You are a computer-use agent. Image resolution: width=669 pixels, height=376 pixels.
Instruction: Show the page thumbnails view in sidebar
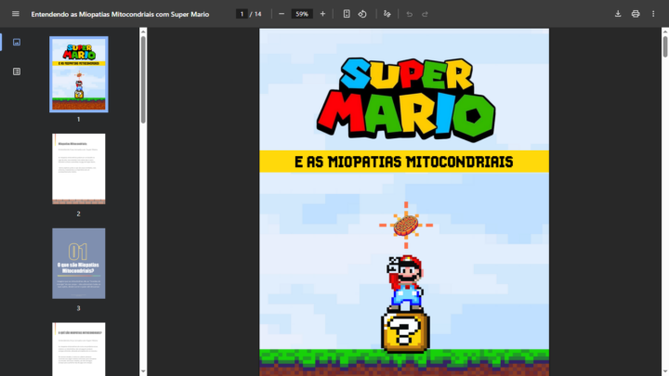tap(17, 43)
